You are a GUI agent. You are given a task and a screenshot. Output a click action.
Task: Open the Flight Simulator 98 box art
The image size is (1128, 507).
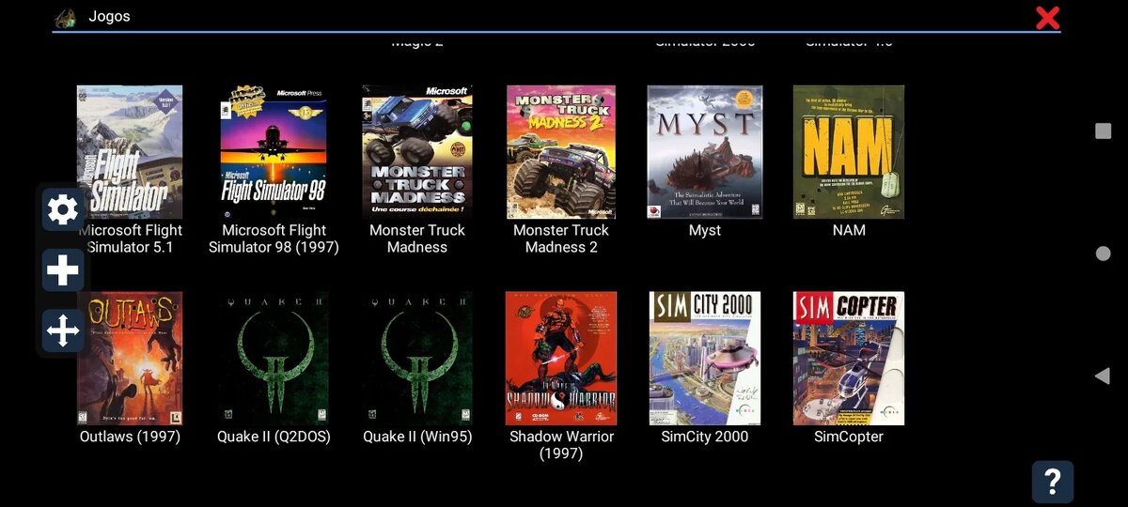(x=274, y=152)
